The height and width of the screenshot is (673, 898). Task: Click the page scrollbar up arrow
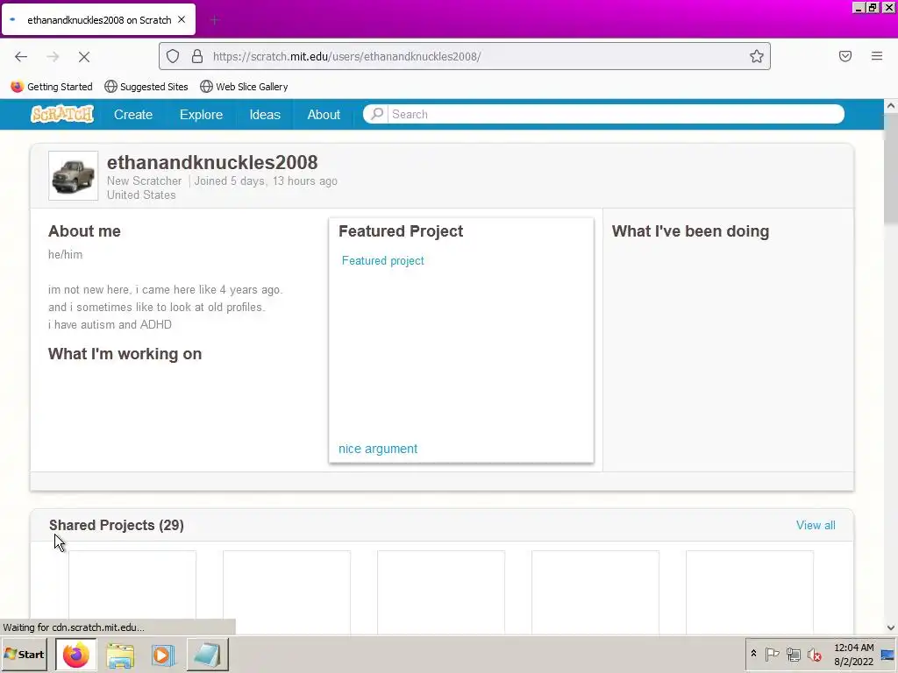(891, 106)
